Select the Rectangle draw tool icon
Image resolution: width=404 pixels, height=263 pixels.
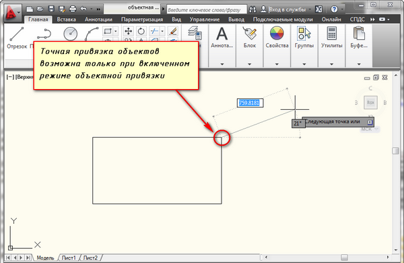108,31
